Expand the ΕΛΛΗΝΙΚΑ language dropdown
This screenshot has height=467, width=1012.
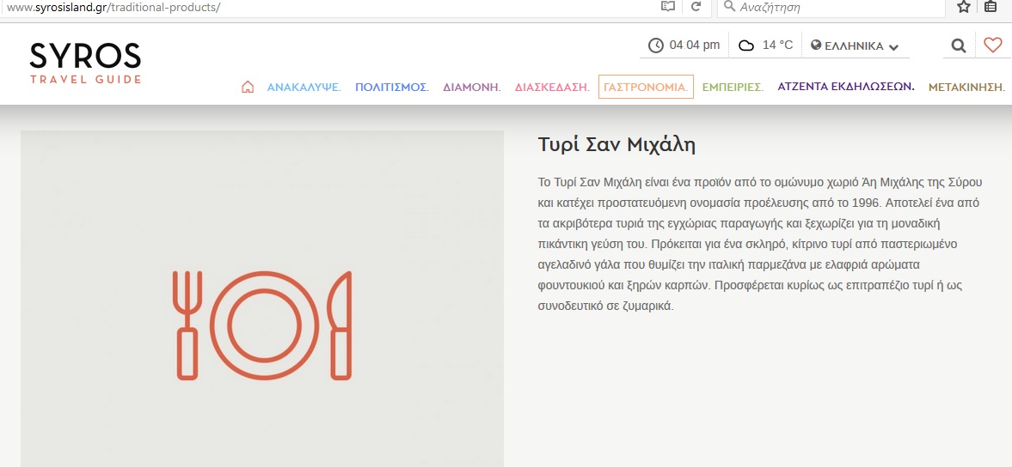(855, 45)
